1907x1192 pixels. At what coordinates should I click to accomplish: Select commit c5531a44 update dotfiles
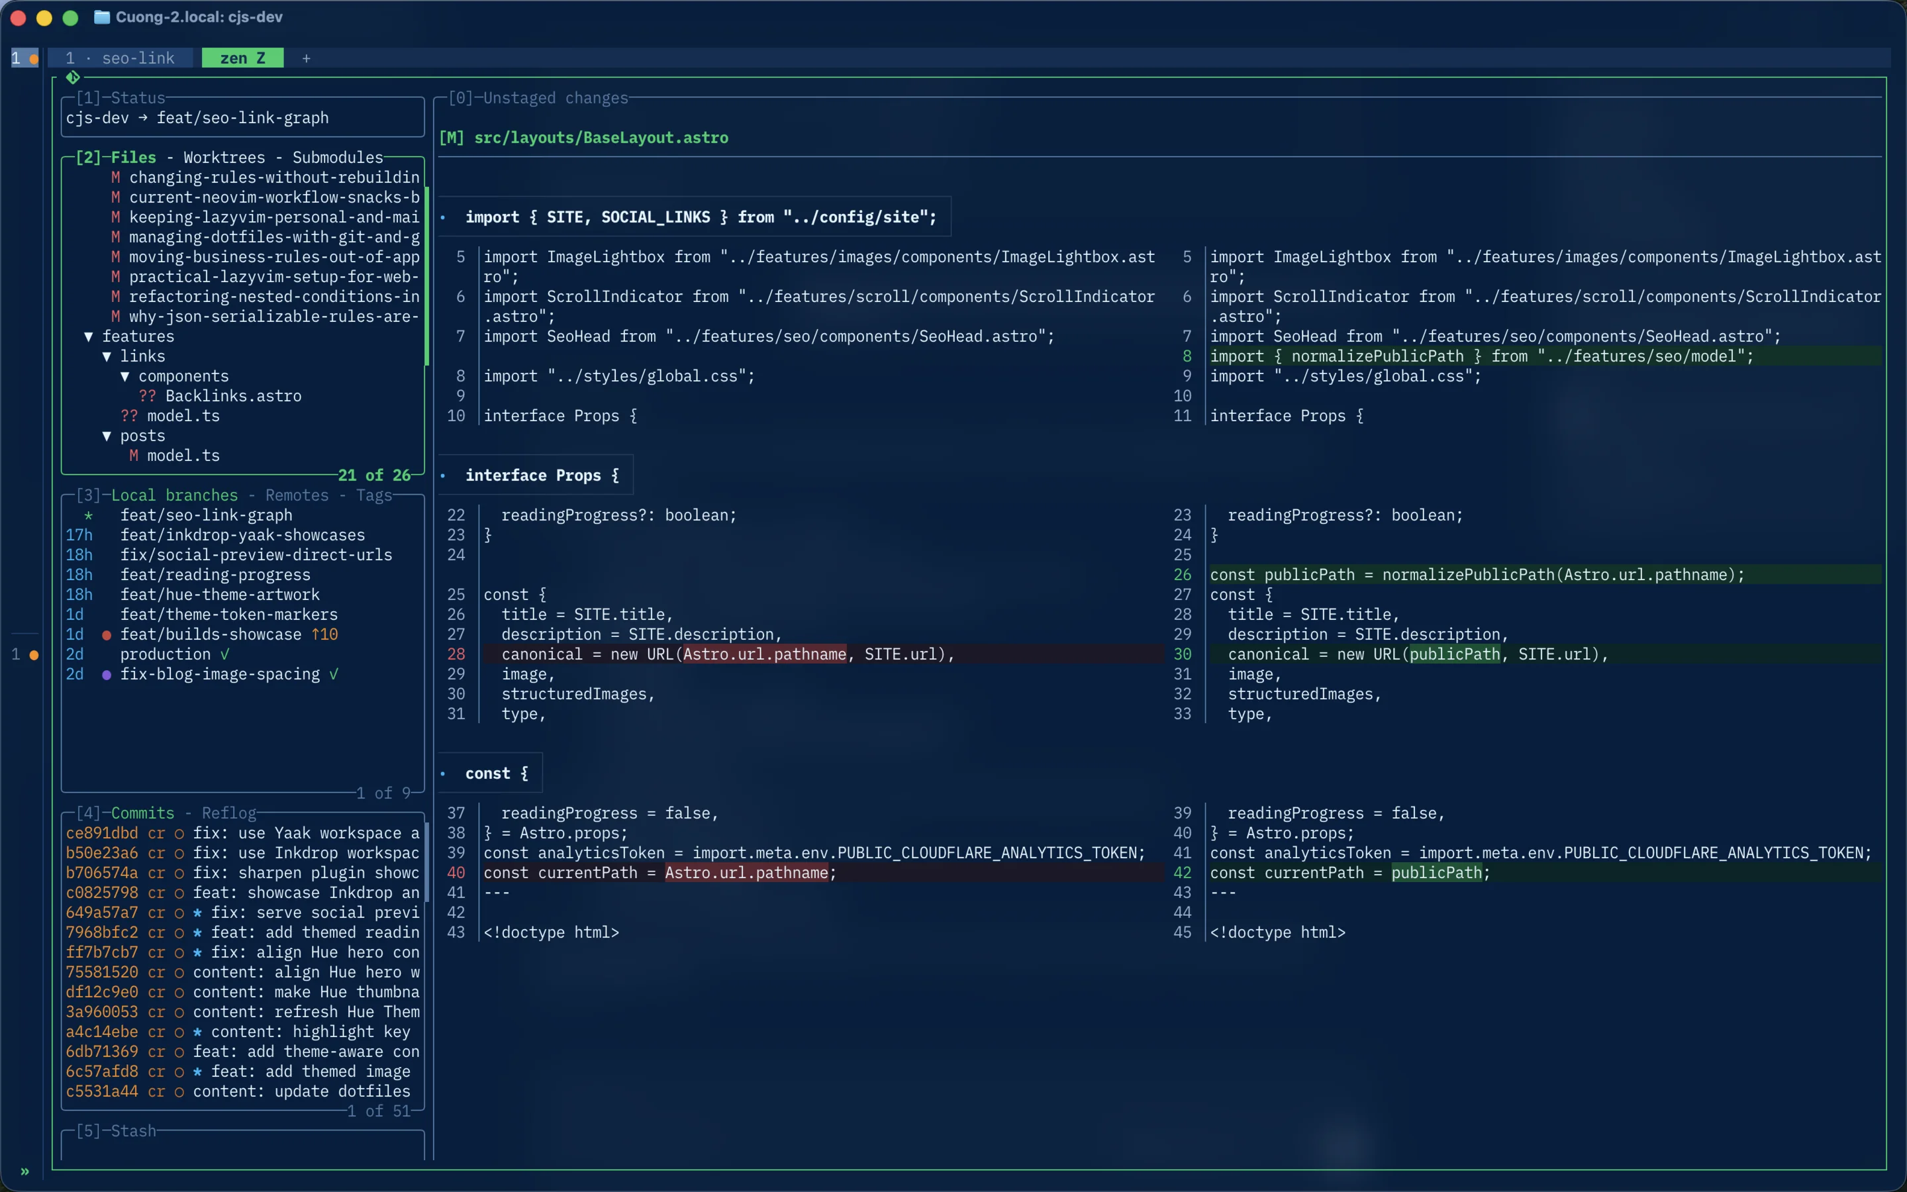click(238, 1092)
